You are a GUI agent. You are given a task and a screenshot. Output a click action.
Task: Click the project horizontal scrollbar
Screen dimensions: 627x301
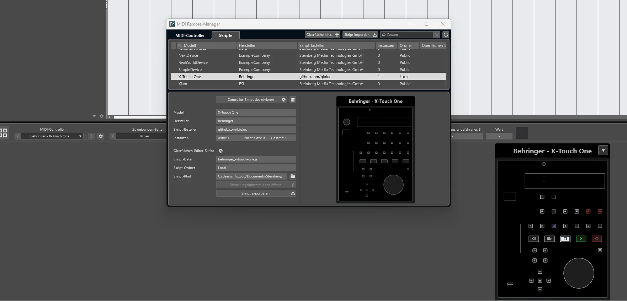coord(140,117)
